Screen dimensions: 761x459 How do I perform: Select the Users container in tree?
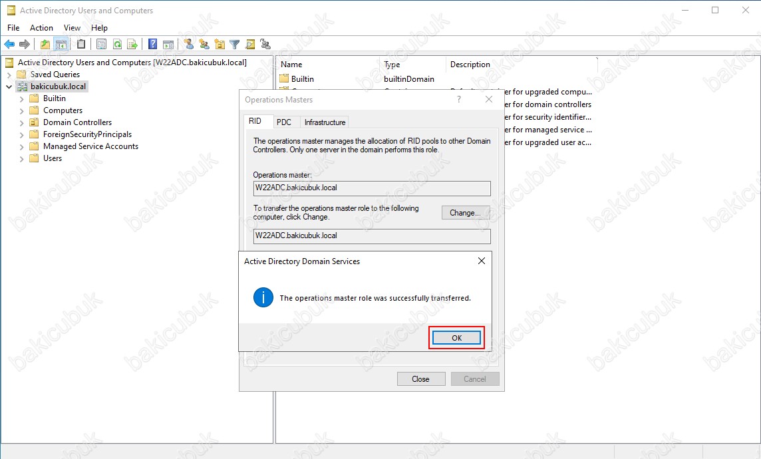(53, 158)
